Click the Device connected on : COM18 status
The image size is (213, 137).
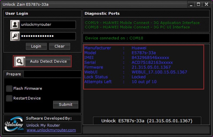(114, 38)
